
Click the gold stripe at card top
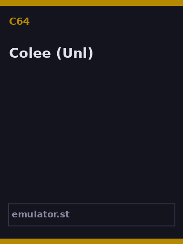(91, 3)
